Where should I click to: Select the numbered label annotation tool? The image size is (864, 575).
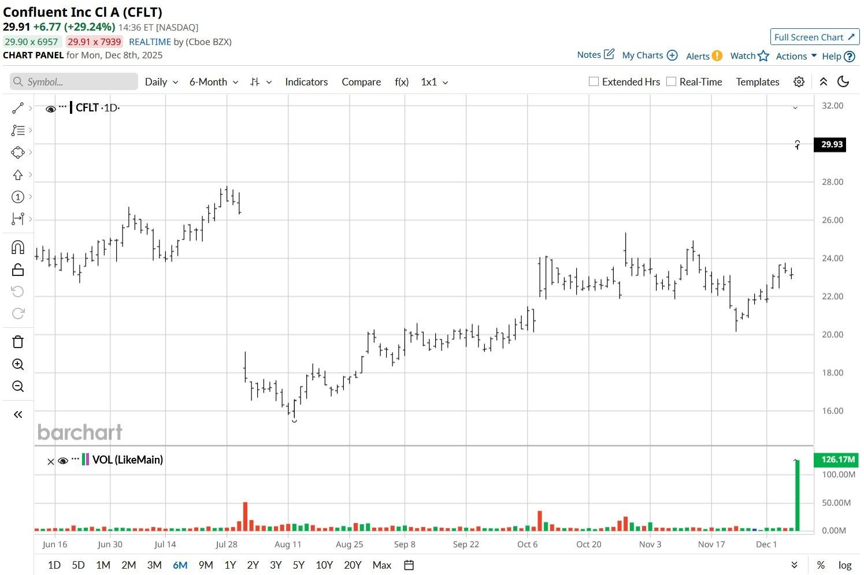pyautogui.click(x=18, y=197)
